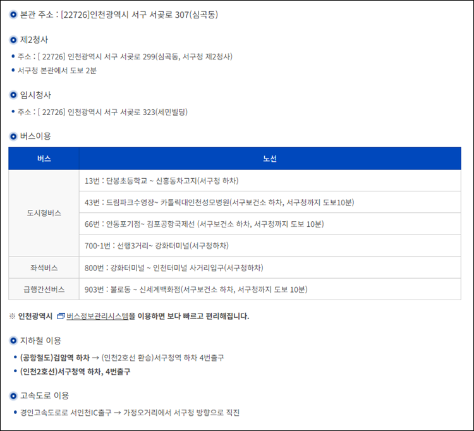
Task: Click the 서구청 본관에서 도보 2분 line
Action: 57,70
